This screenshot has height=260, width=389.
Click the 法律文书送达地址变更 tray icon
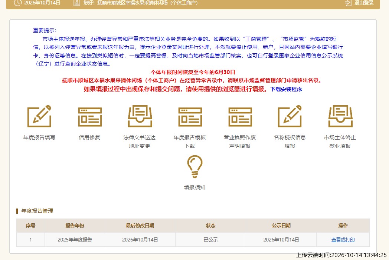tap(140, 116)
